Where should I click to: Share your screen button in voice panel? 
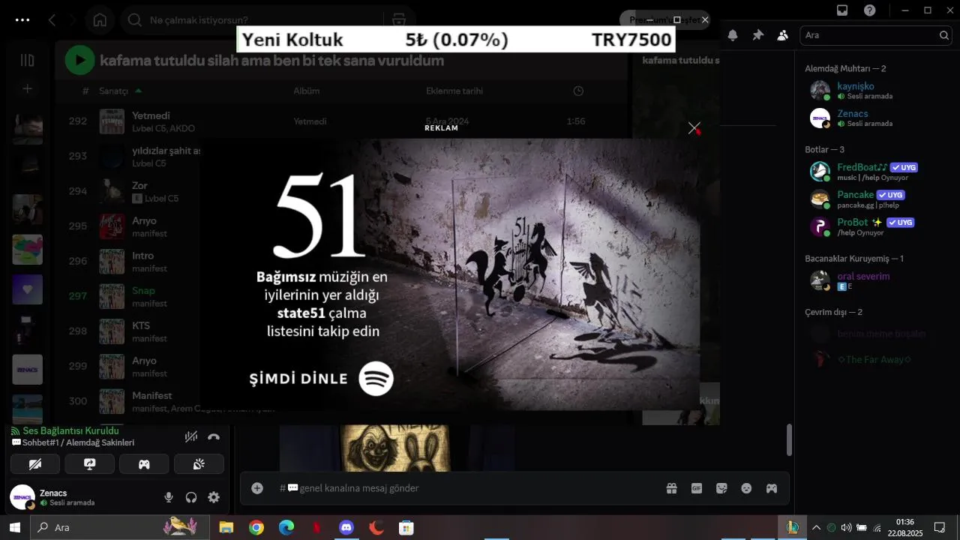tap(89, 464)
